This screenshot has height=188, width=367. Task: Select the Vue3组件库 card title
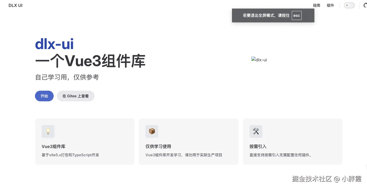(53, 146)
